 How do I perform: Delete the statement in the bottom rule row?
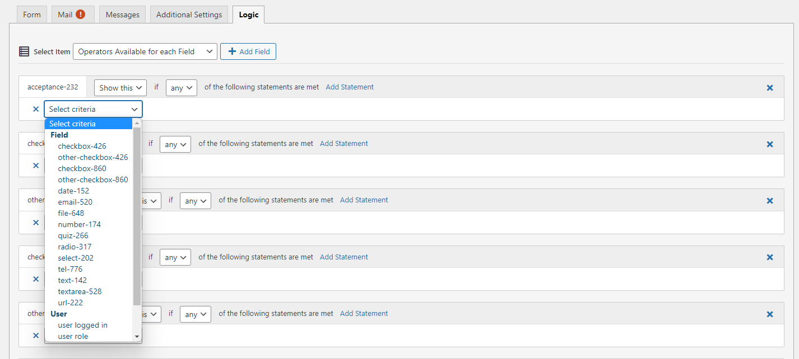pyautogui.click(x=36, y=336)
